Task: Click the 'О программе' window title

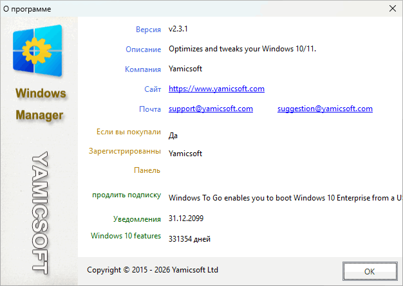Action: [x=27, y=9]
